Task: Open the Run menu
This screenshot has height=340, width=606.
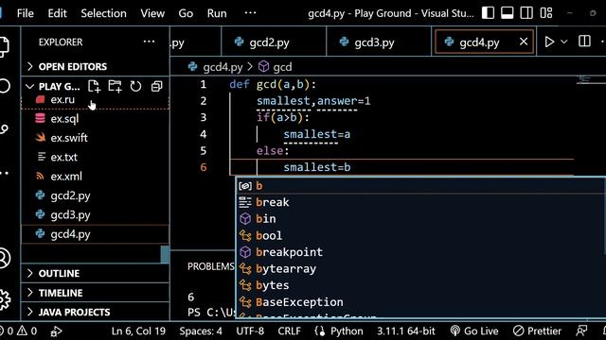Action: coord(217,13)
